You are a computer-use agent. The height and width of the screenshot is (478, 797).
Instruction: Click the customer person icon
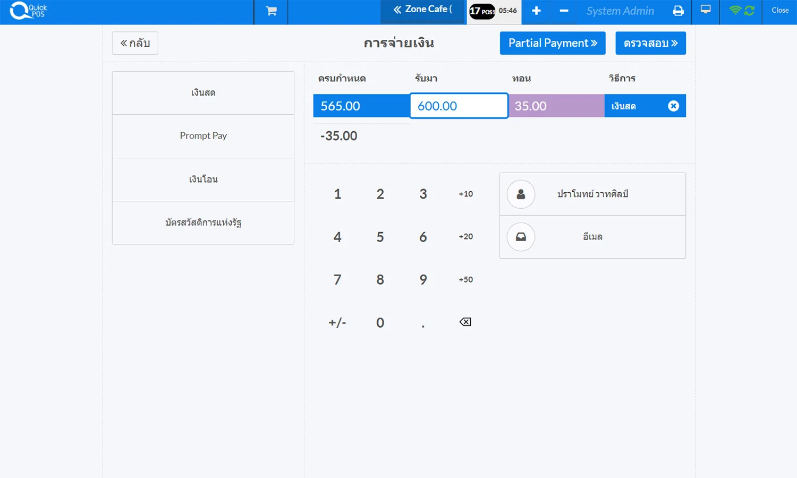coord(521,194)
